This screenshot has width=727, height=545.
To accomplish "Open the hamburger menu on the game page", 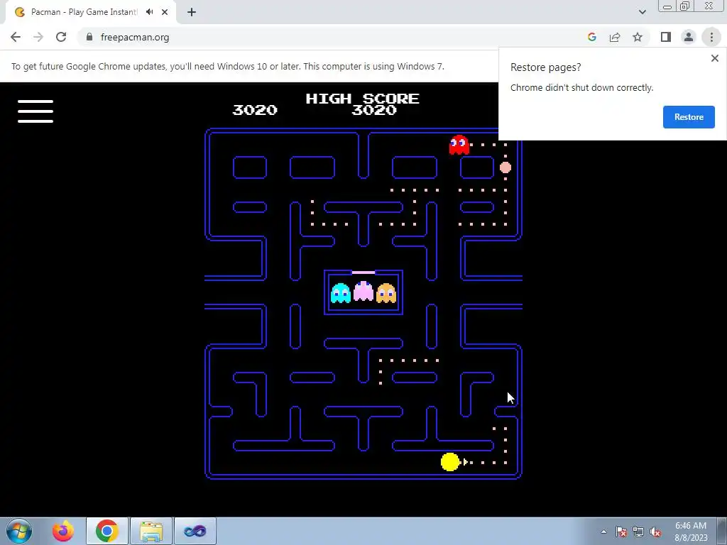I will [x=35, y=111].
